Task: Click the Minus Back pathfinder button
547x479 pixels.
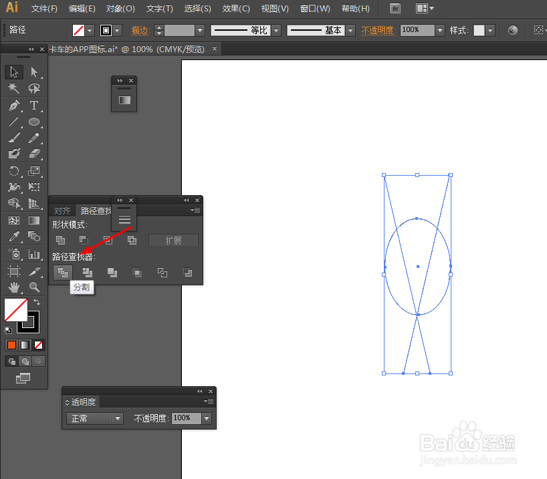Action: click(187, 273)
